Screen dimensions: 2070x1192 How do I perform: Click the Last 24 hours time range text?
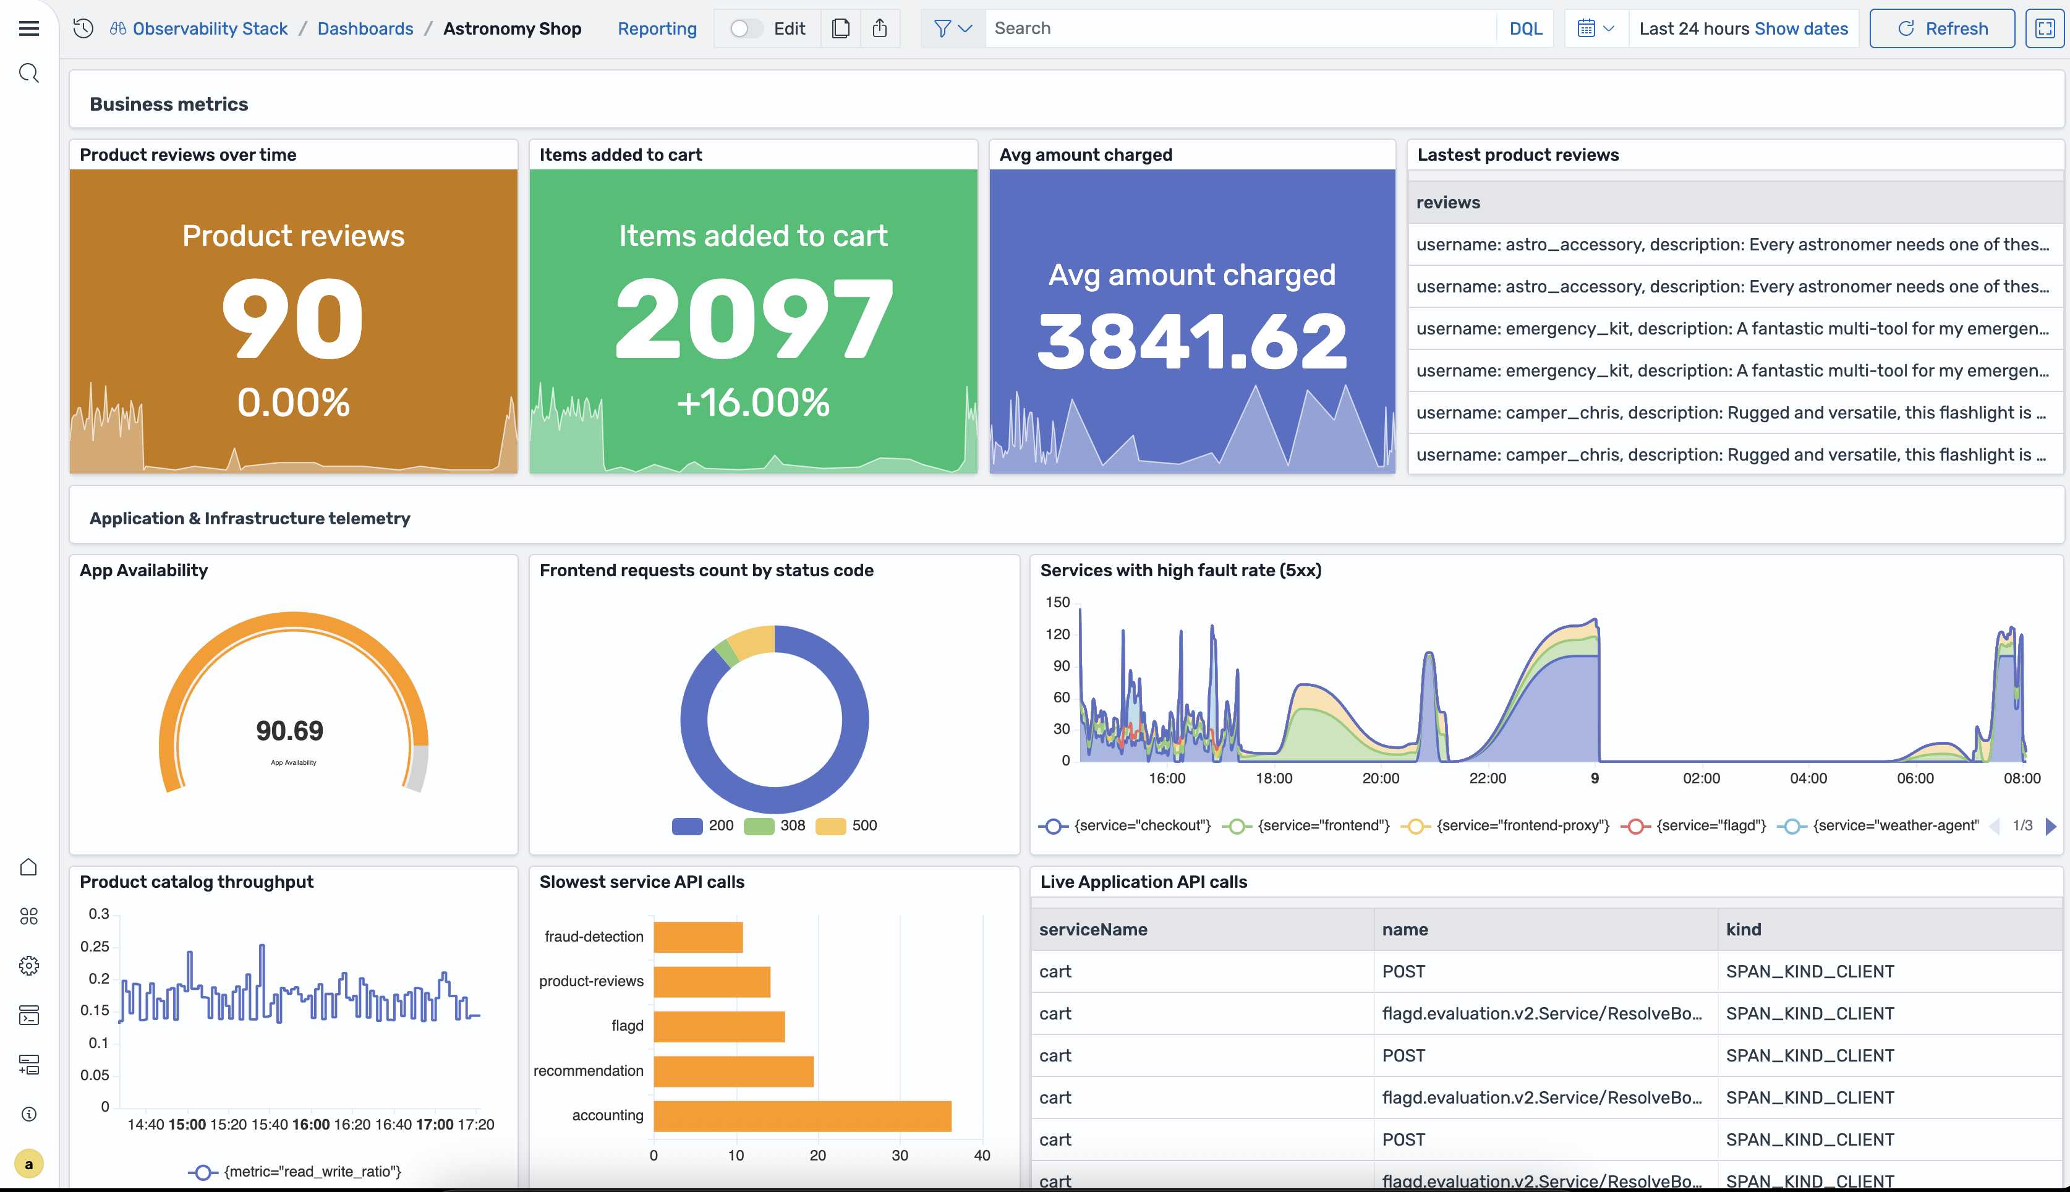(x=1694, y=28)
